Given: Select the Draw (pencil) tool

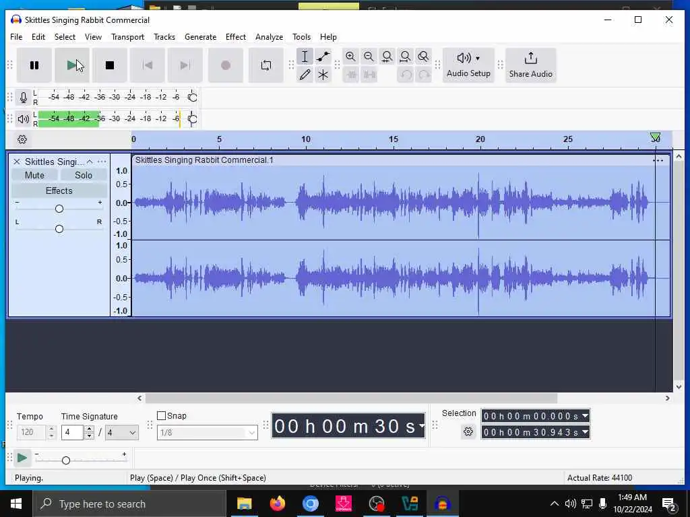Looking at the screenshot, I should (x=305, y=75).
